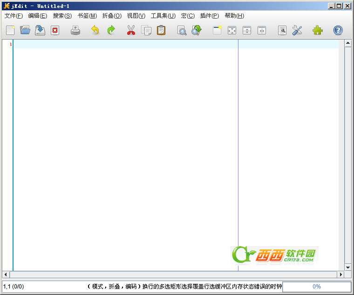Click the Find Next icon

pyautogui.click(x=197, y=30)
